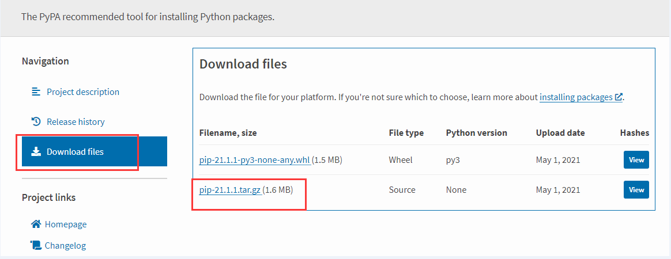View hashes for the Source file

tap(636, 190)
